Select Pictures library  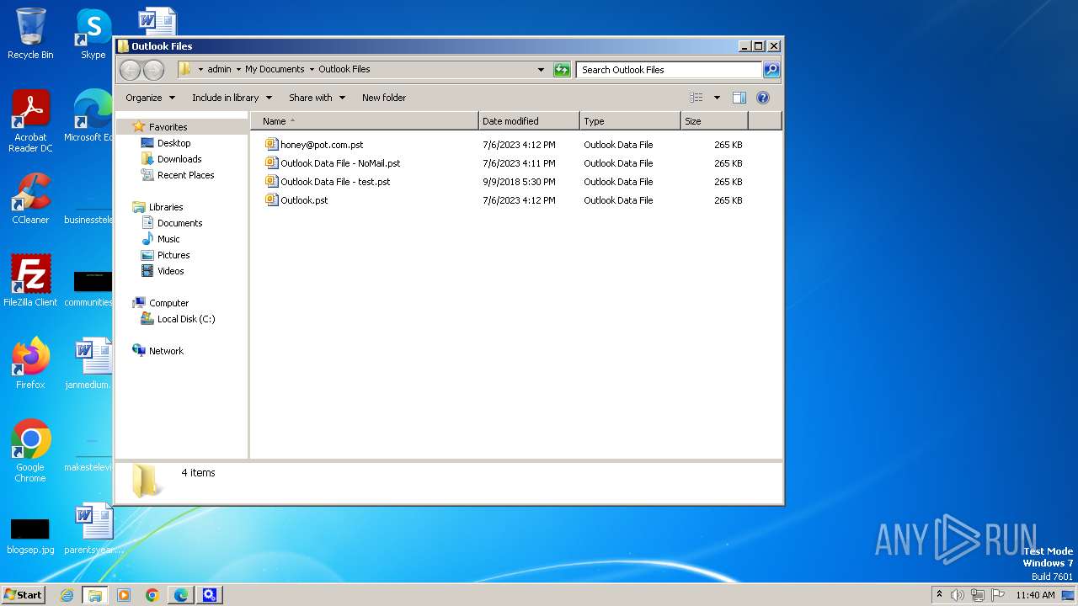tap(173, 255)
